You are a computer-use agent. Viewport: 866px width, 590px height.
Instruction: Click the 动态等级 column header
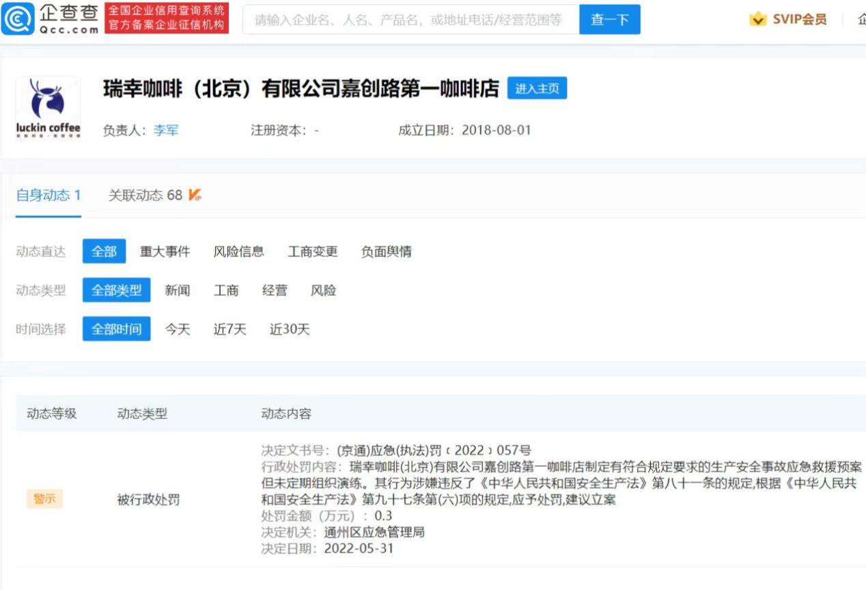(x=51, y=414)
